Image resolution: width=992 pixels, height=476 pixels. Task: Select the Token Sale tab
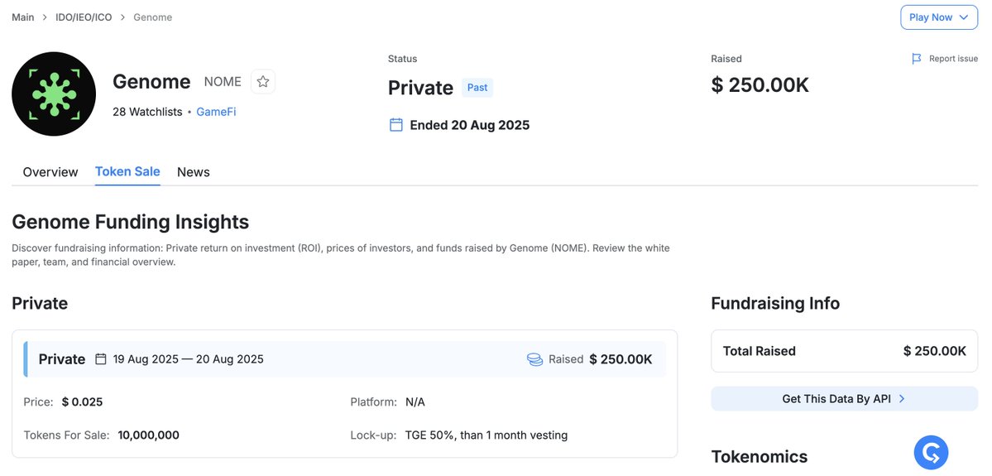127,172
